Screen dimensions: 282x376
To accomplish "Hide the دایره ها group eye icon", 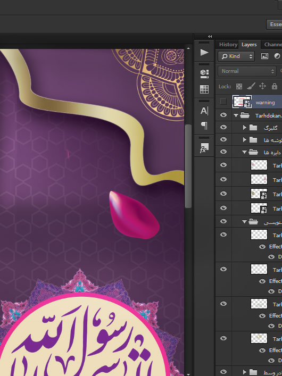I will click(x=223, y=152).
